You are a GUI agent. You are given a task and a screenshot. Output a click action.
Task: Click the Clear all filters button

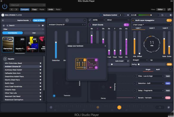tap(39, 20)
